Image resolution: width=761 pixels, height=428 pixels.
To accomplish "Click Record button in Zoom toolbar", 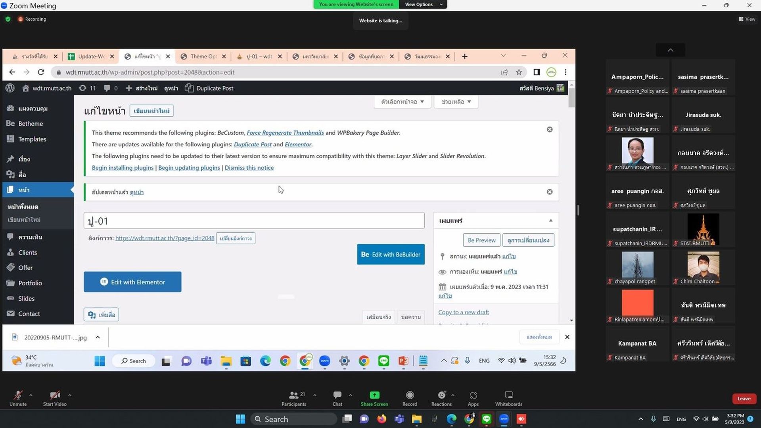I will pos(410,398).
